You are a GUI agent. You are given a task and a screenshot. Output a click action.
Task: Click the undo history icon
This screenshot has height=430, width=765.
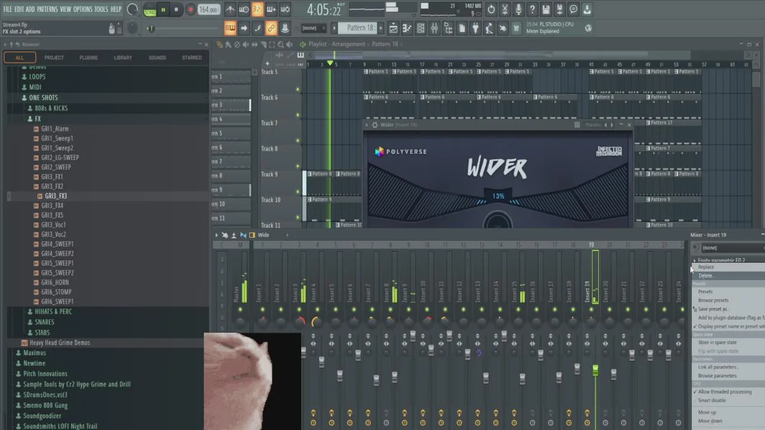coord(491,10)
